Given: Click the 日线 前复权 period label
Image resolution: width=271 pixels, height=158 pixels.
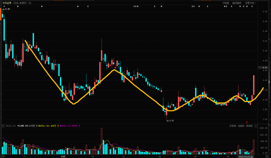Looking at the screenshot, I should click(20, 3).
